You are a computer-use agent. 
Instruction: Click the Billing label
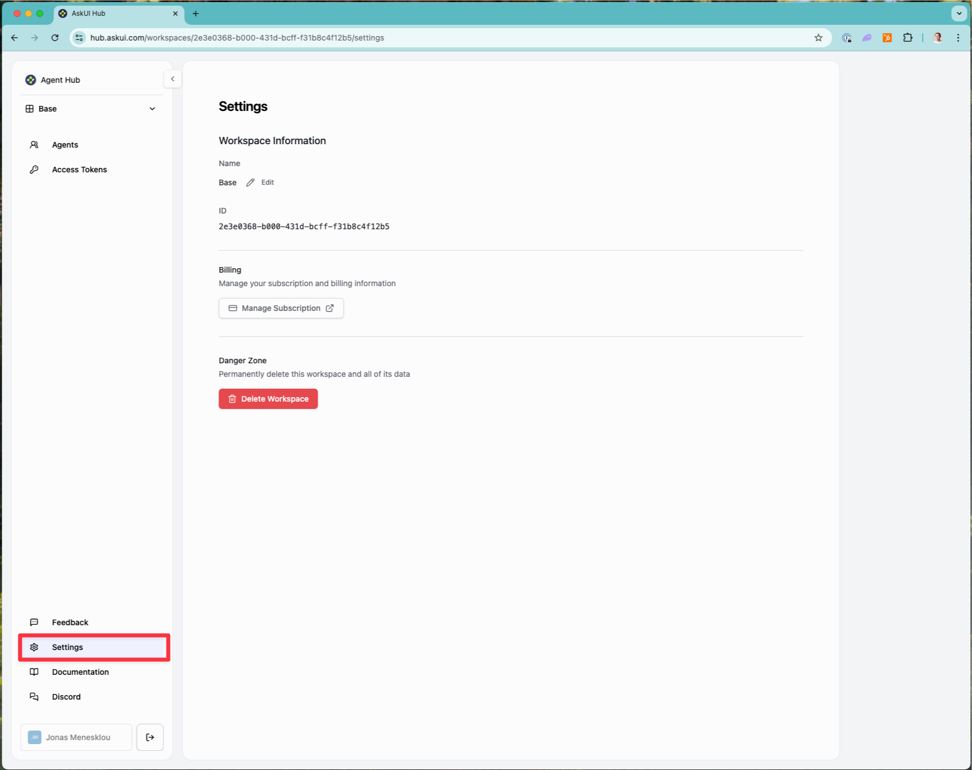[x=230, y=270]
